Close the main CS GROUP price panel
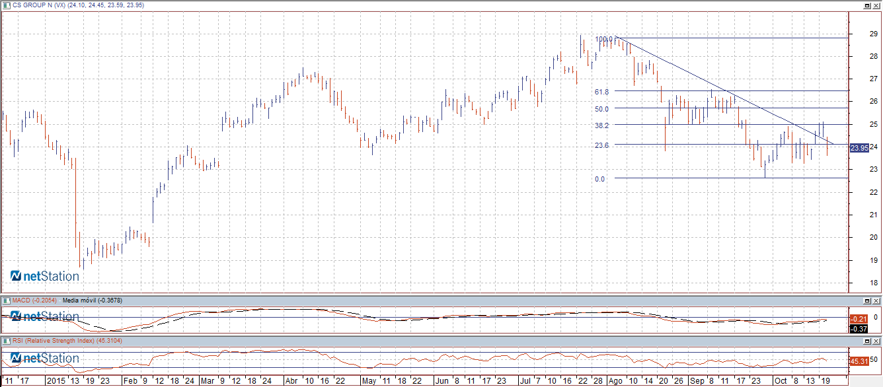Image resolution: width=883 pixels, height=387 pixels. [876, 5]
